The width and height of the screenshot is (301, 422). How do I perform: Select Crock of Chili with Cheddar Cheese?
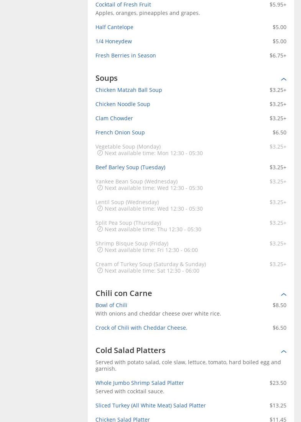pyautogui.click(x=141, y=327)
